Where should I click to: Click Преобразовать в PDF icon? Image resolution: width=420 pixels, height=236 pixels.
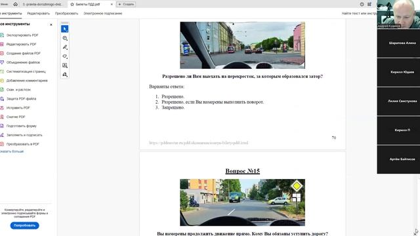(x=2, y=144)
